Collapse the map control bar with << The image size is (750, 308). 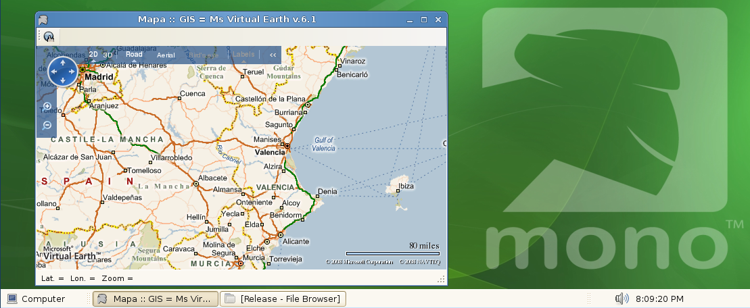coord(273,55)
